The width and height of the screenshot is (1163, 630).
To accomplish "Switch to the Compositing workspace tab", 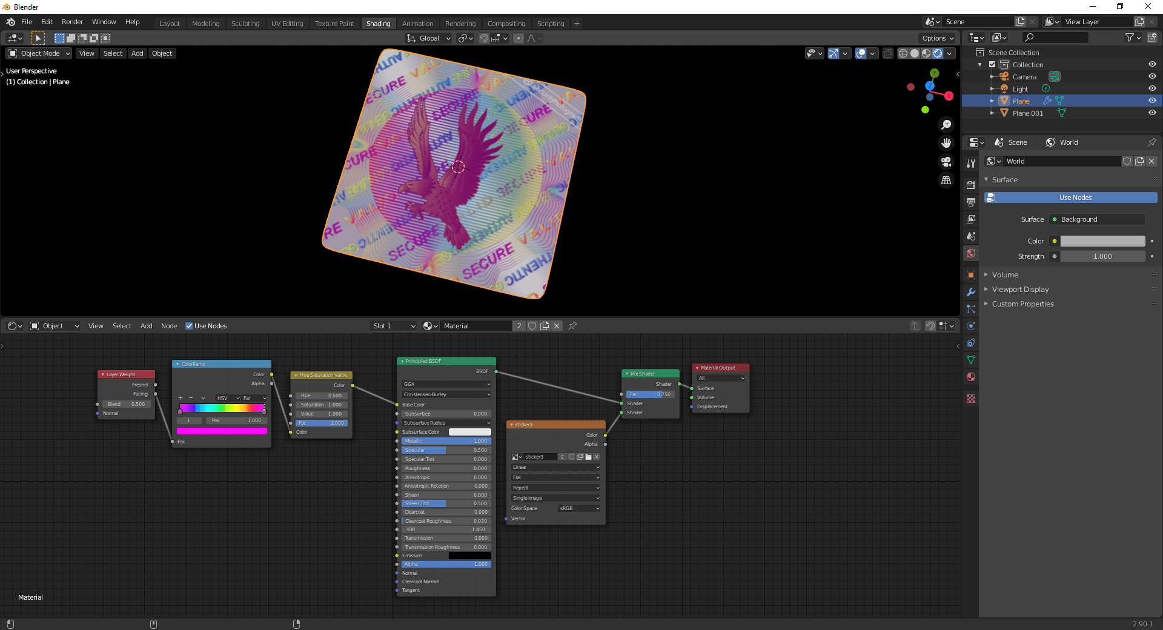I will click(x=506, y=23).
